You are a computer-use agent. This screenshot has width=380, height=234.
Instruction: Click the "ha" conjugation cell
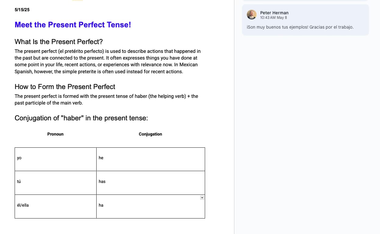pos(151,206)
